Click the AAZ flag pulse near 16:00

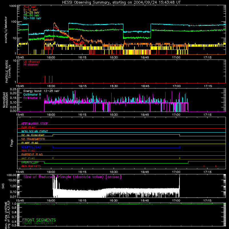point(53,159)
